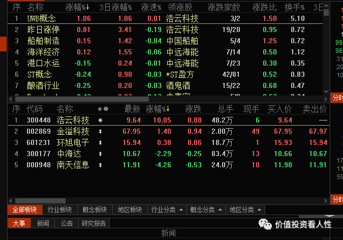
Task: Click leading stock 酒鬼酒
Action: click(x=178, y=85)
